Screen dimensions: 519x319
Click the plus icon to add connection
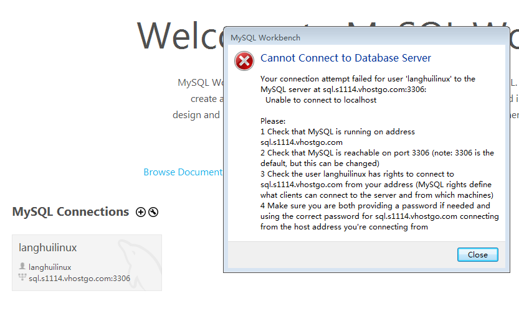coord(141,212)
